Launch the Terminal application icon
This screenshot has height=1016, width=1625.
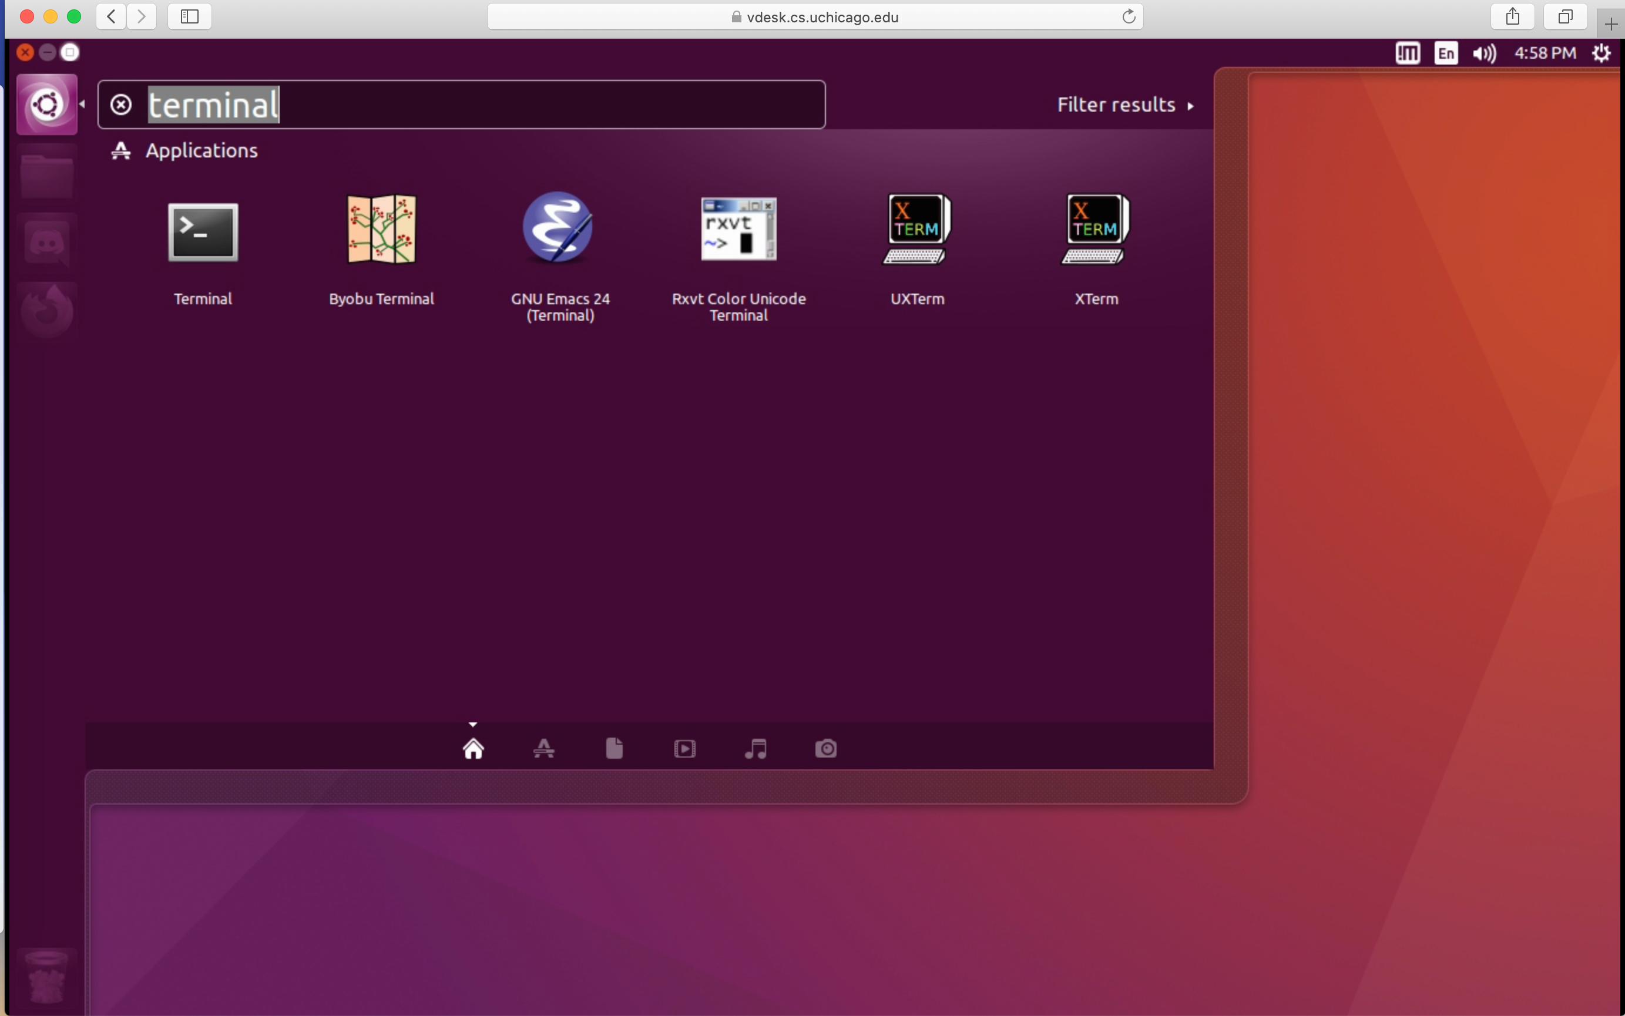(x=203, y=232)
